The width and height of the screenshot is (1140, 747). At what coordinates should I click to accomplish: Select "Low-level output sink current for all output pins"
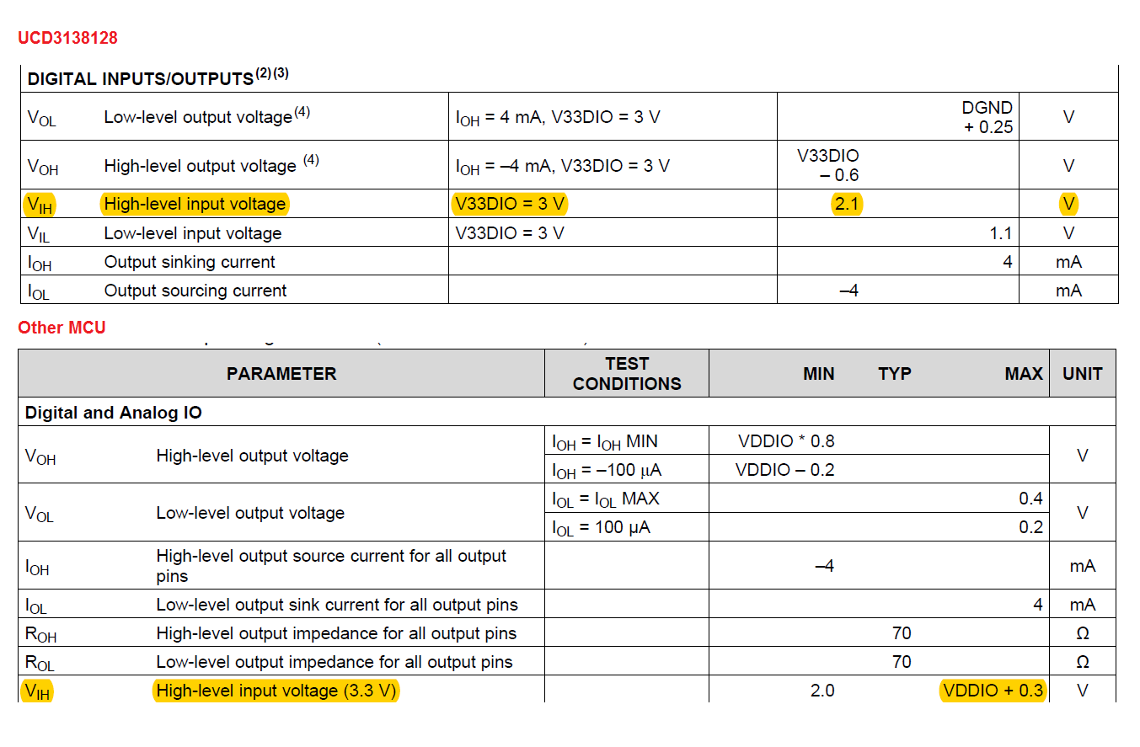pyautogui.click(x=337, y=605)
